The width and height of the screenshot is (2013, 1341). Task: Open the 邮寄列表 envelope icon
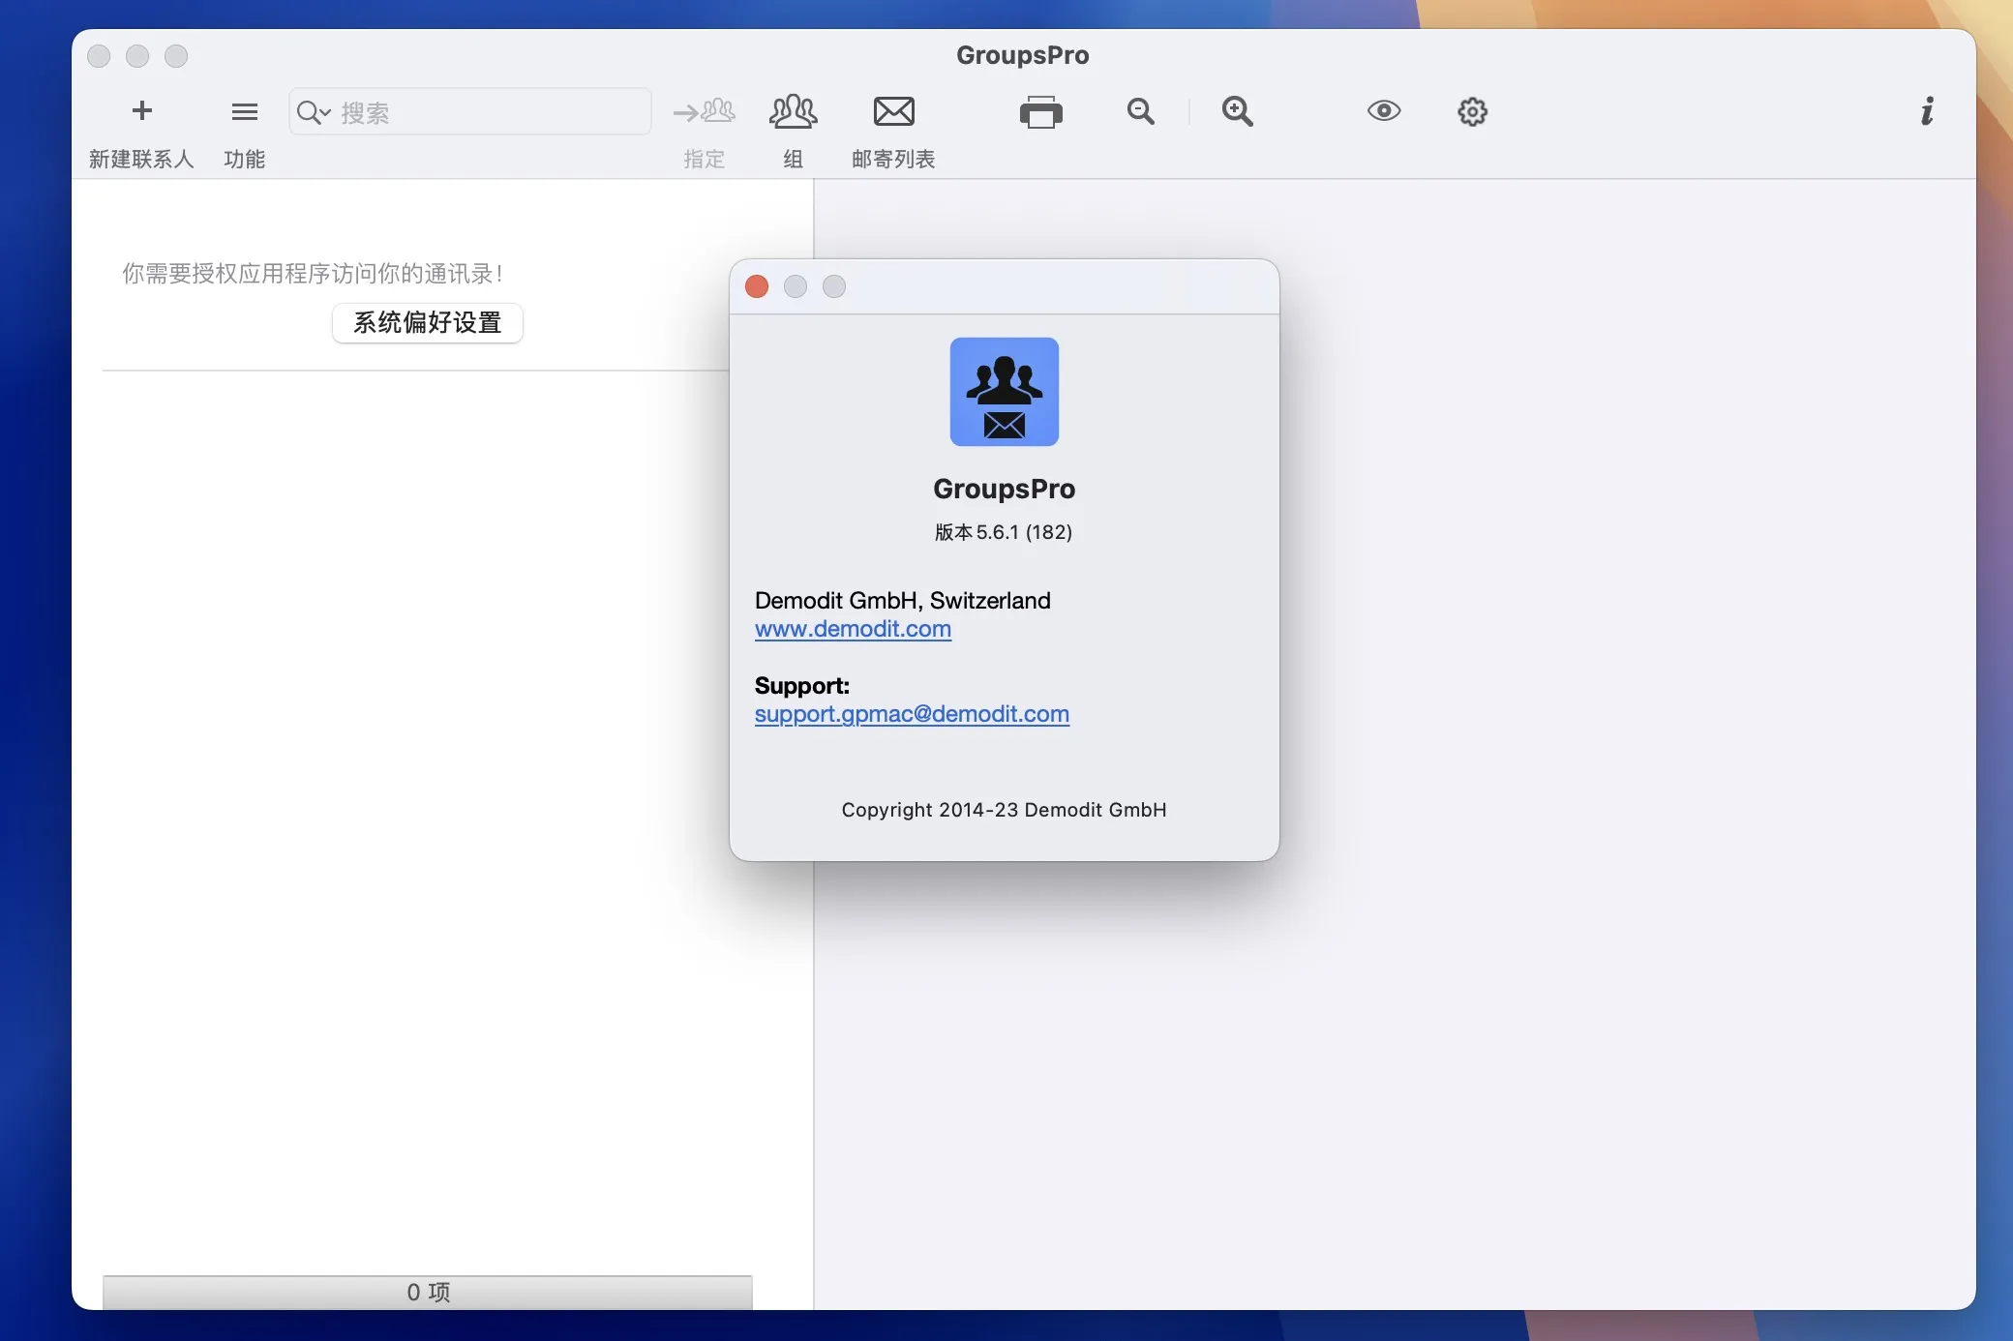(894, 111)
